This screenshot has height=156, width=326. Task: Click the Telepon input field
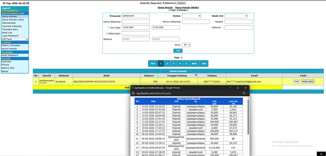(238, 22)
